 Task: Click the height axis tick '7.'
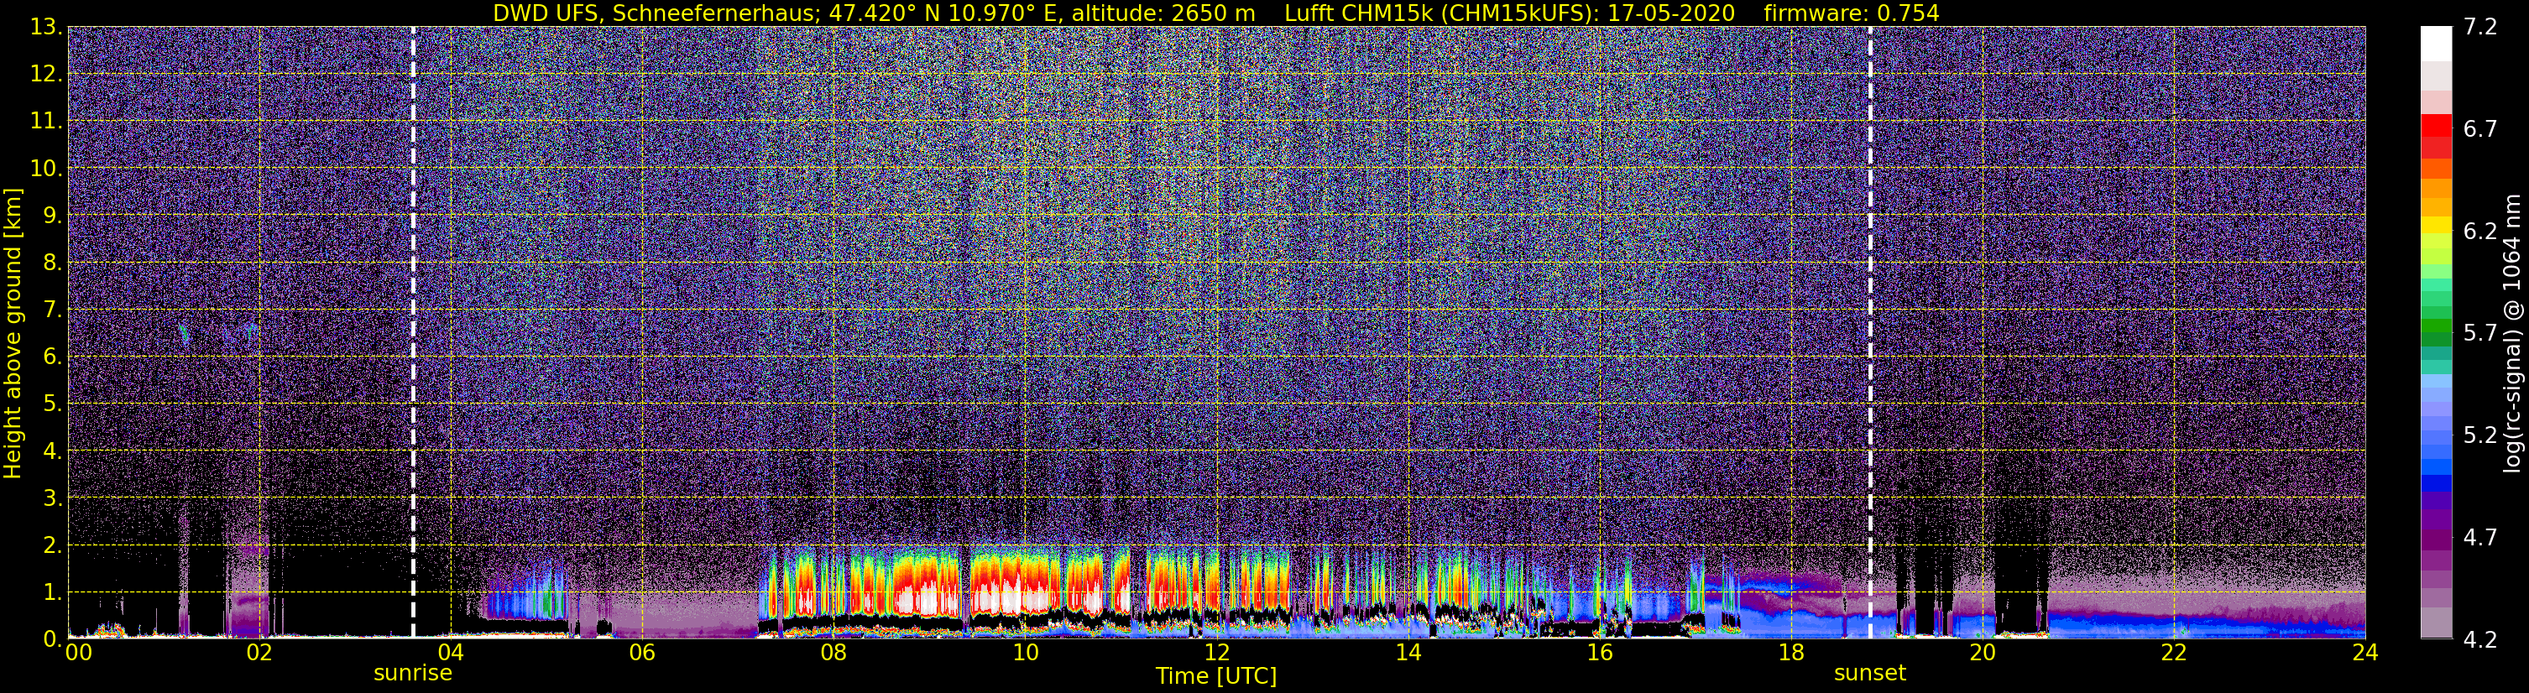pyautogui.click(x=53, y=310)
